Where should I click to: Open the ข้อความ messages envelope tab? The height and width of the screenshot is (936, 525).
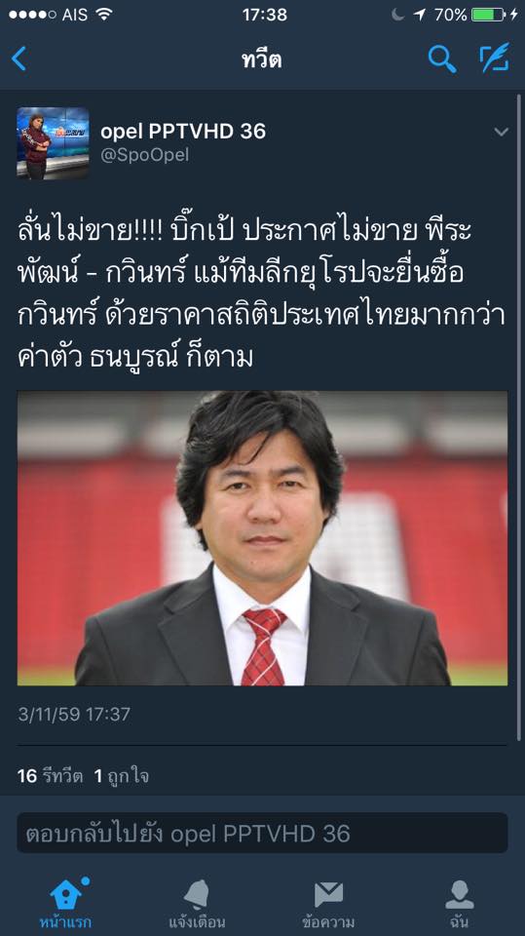[328, 903]
